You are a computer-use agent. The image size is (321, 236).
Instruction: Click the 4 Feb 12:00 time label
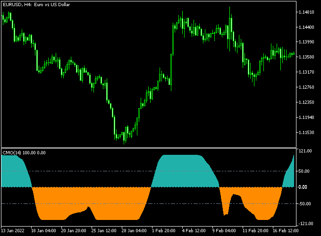click(x=194, y=231)
